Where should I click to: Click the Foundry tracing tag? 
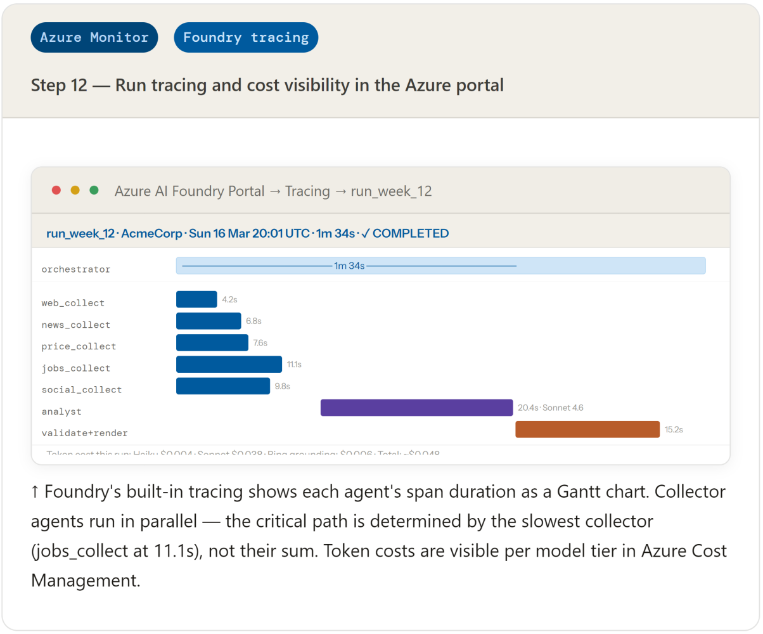pos(246,37)
